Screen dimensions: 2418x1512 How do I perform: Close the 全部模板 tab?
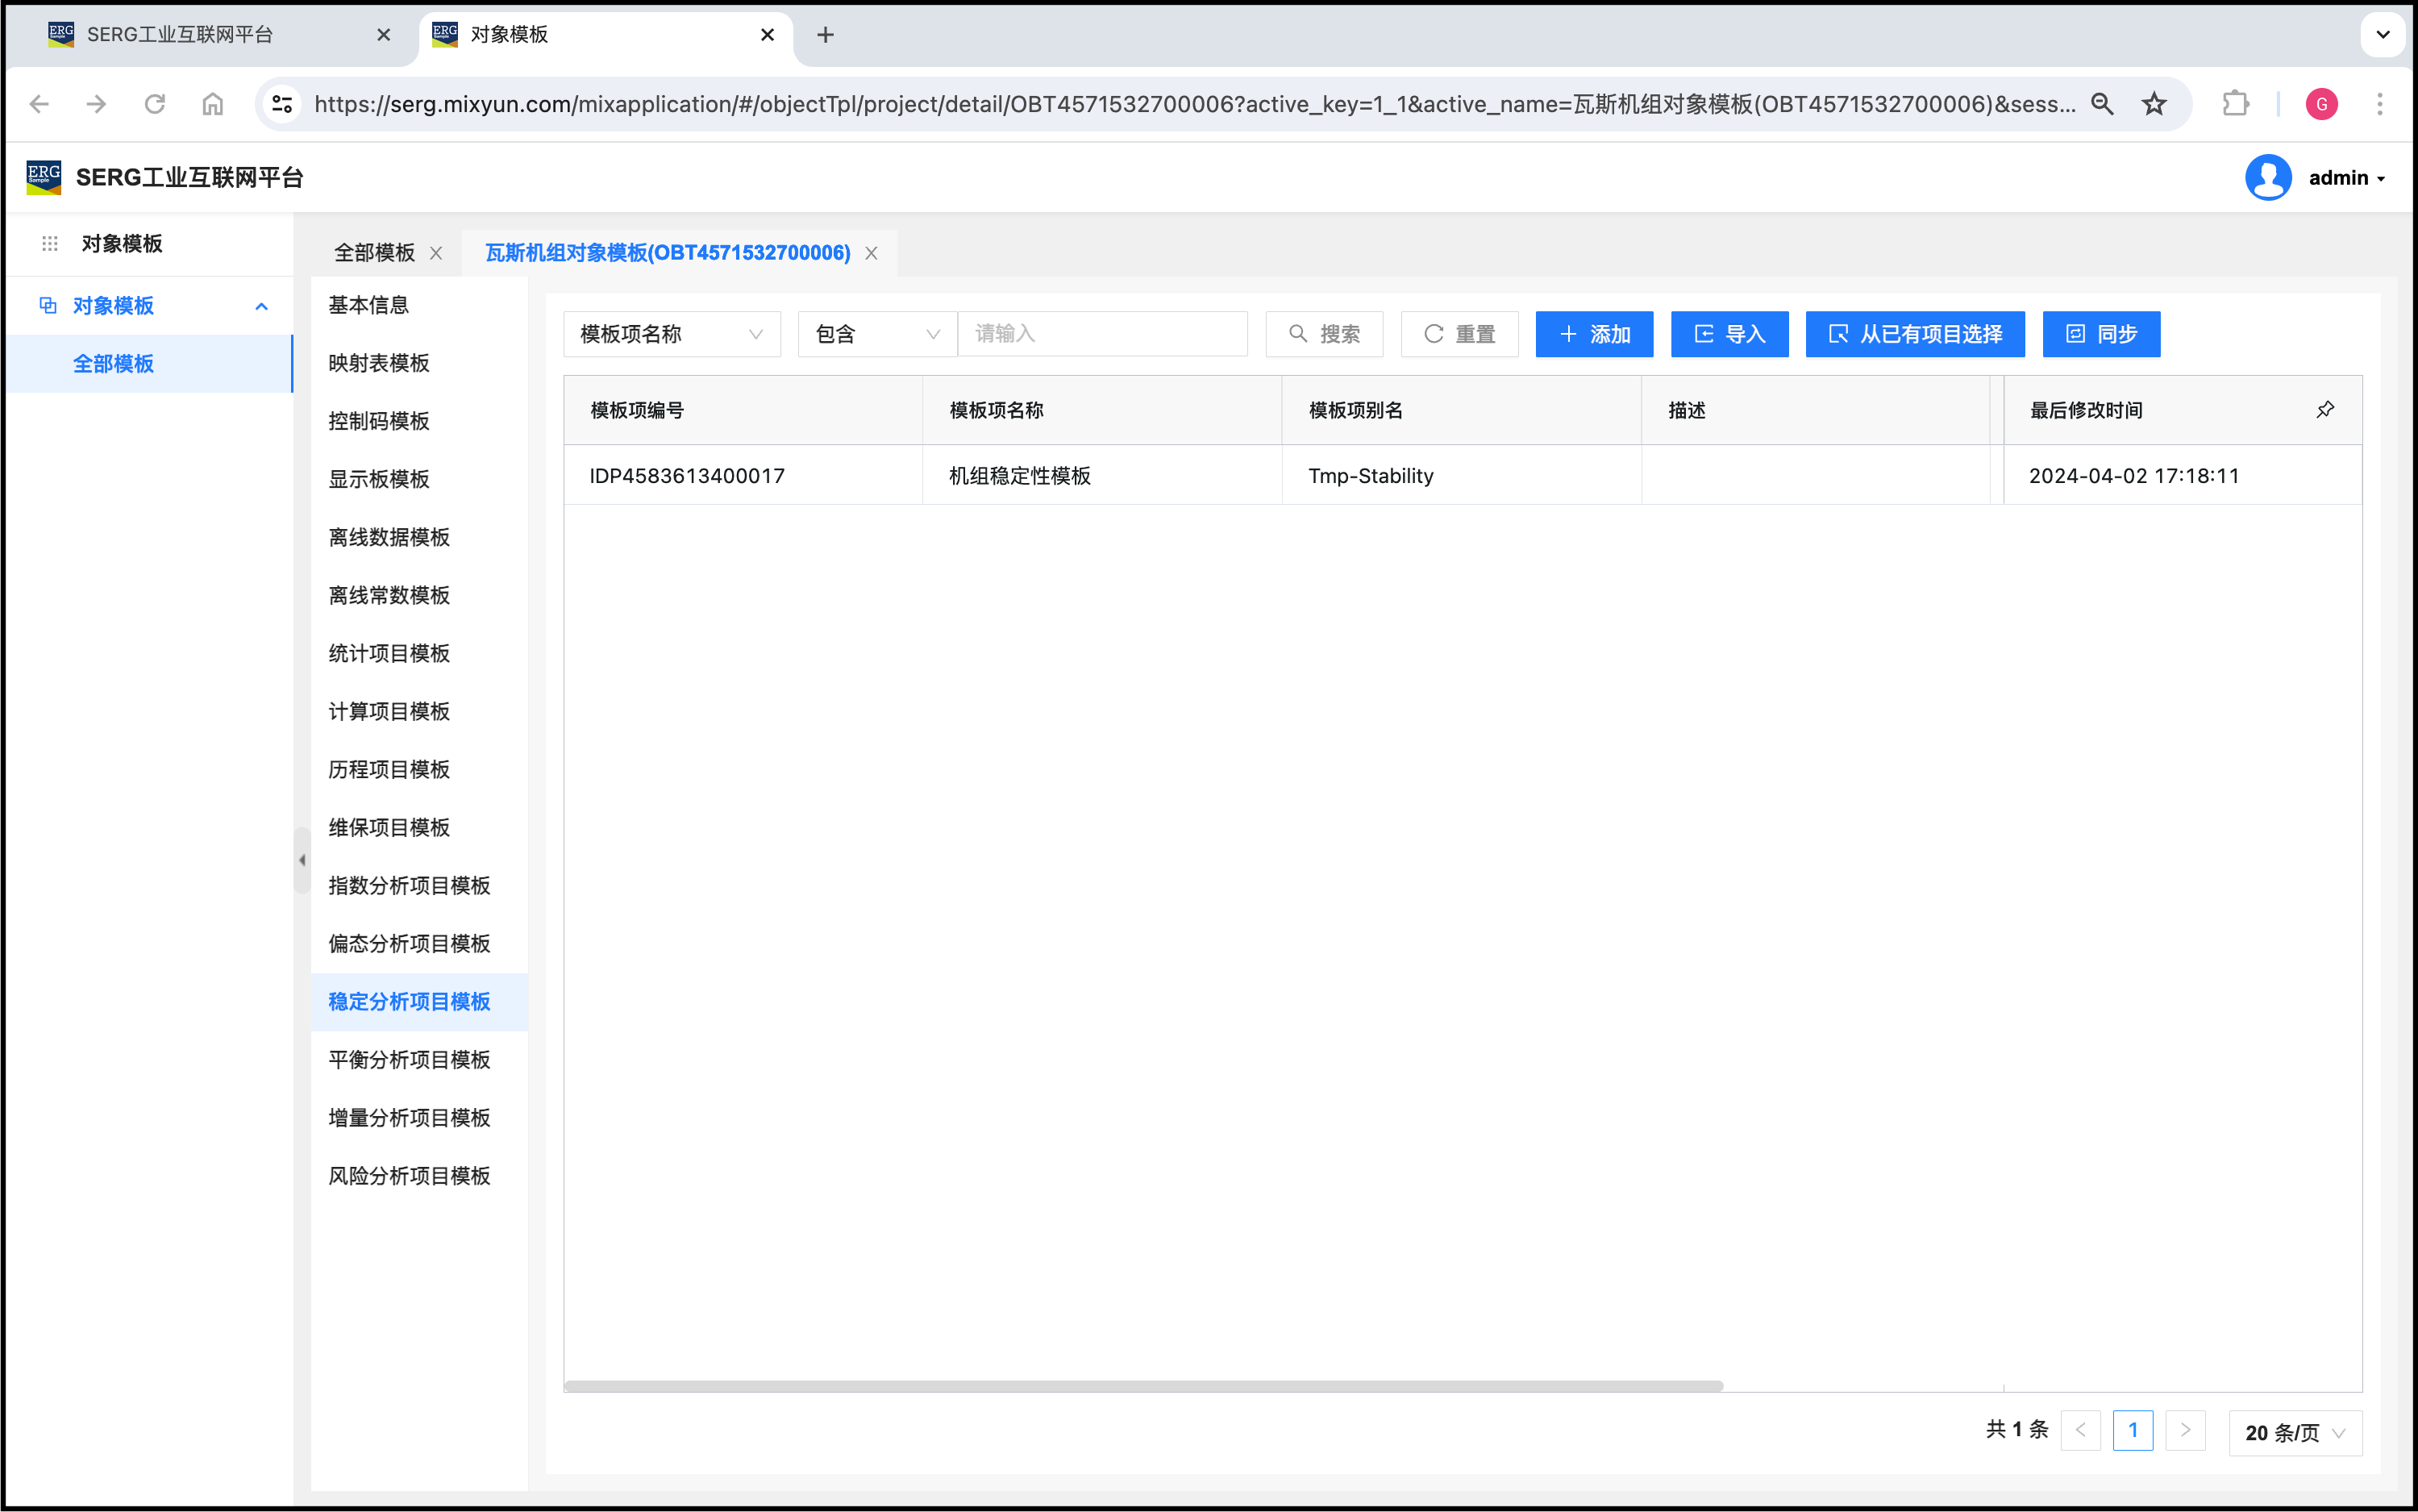pyautogui.click(x=436, y=253)
